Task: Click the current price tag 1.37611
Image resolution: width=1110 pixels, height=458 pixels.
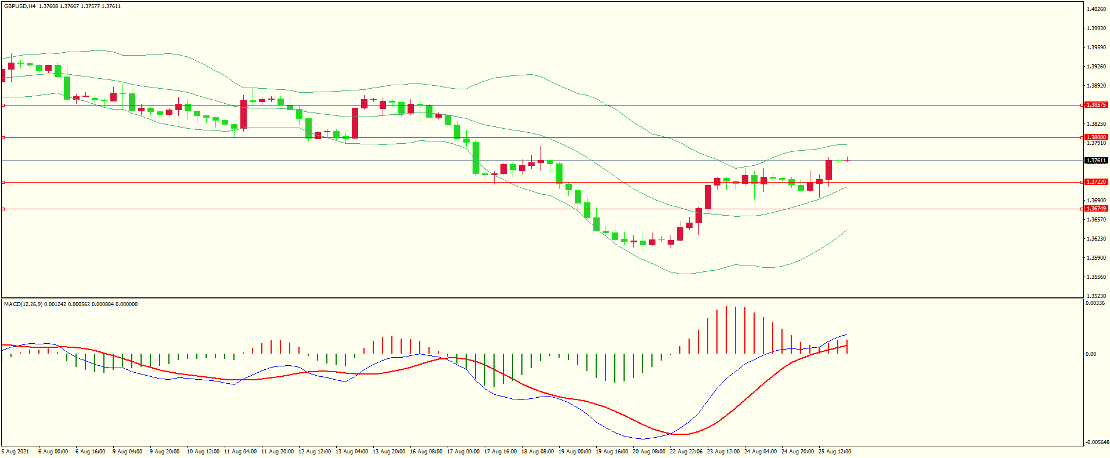Action: pyautogui.click(x=1097, y=161)
